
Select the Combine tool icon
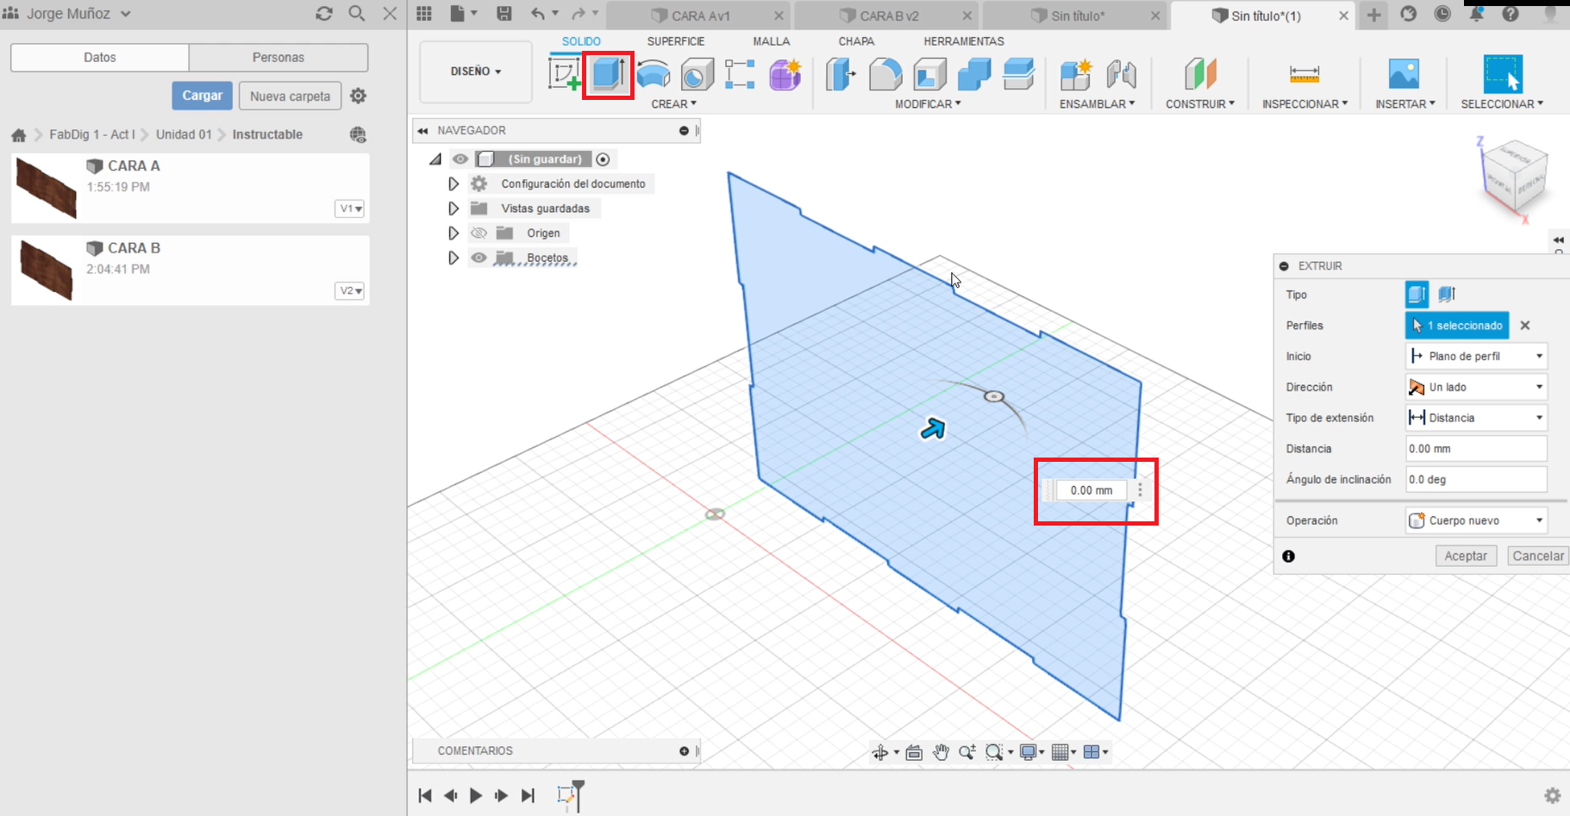point(974,74)
